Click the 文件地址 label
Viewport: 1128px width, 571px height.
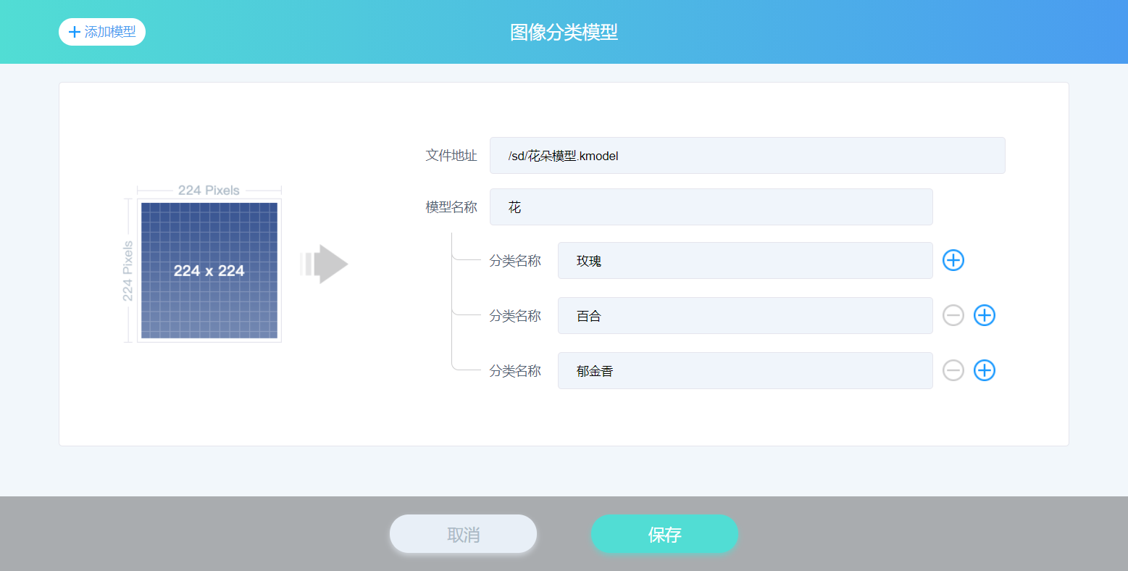[x=451, y=155]
